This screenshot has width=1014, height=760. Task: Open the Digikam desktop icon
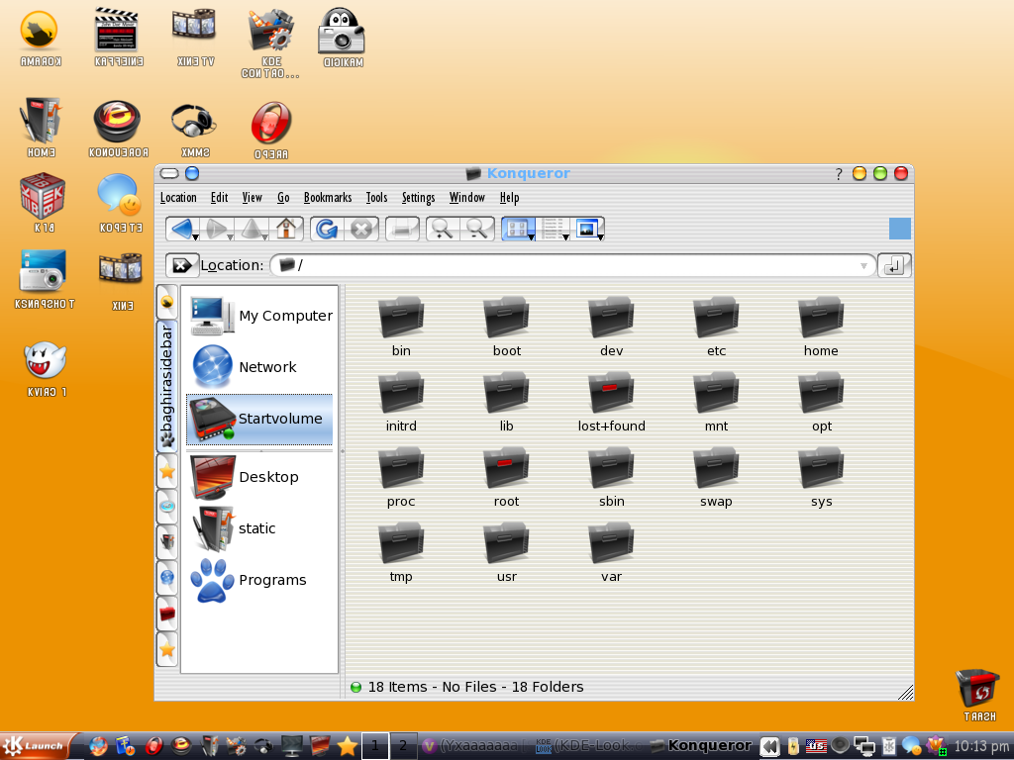coord(342,39)
